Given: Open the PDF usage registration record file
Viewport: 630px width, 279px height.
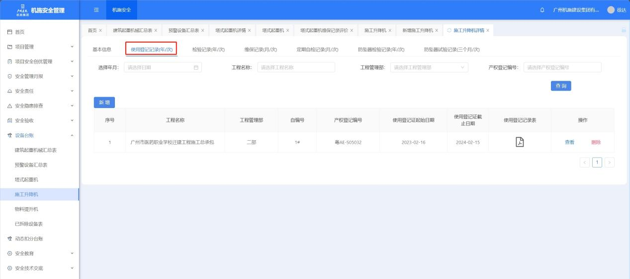Looking at the screenshot, I should tap(520, 142).
